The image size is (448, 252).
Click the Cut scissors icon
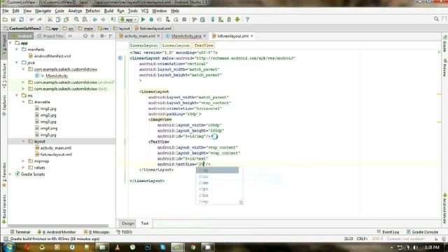50,20
